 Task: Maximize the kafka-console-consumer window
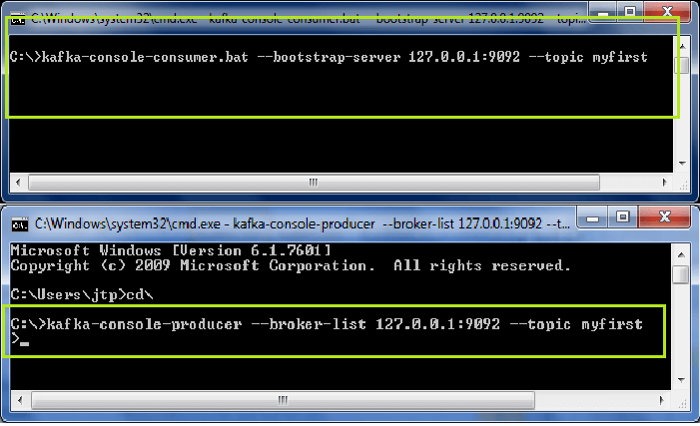click(x=631, y=11)
